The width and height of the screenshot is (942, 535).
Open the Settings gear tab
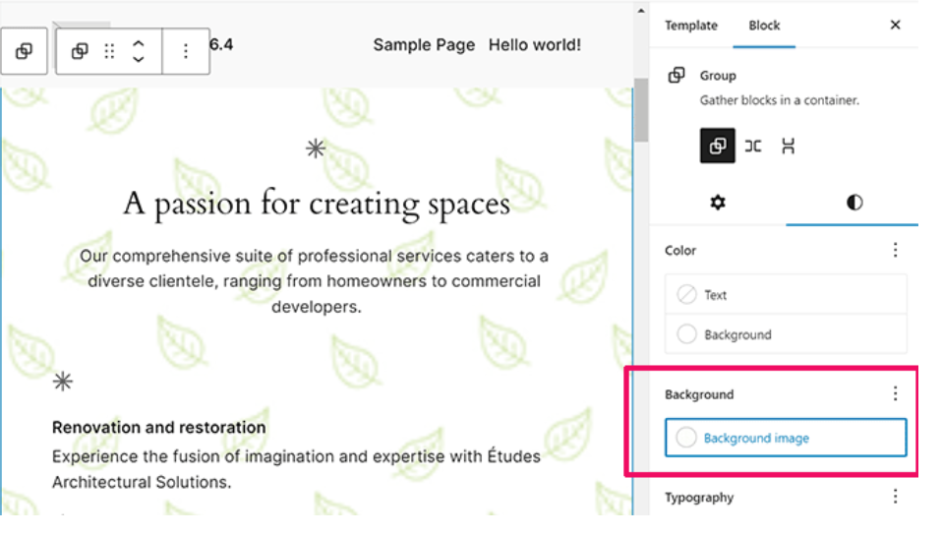click(718, 203)
